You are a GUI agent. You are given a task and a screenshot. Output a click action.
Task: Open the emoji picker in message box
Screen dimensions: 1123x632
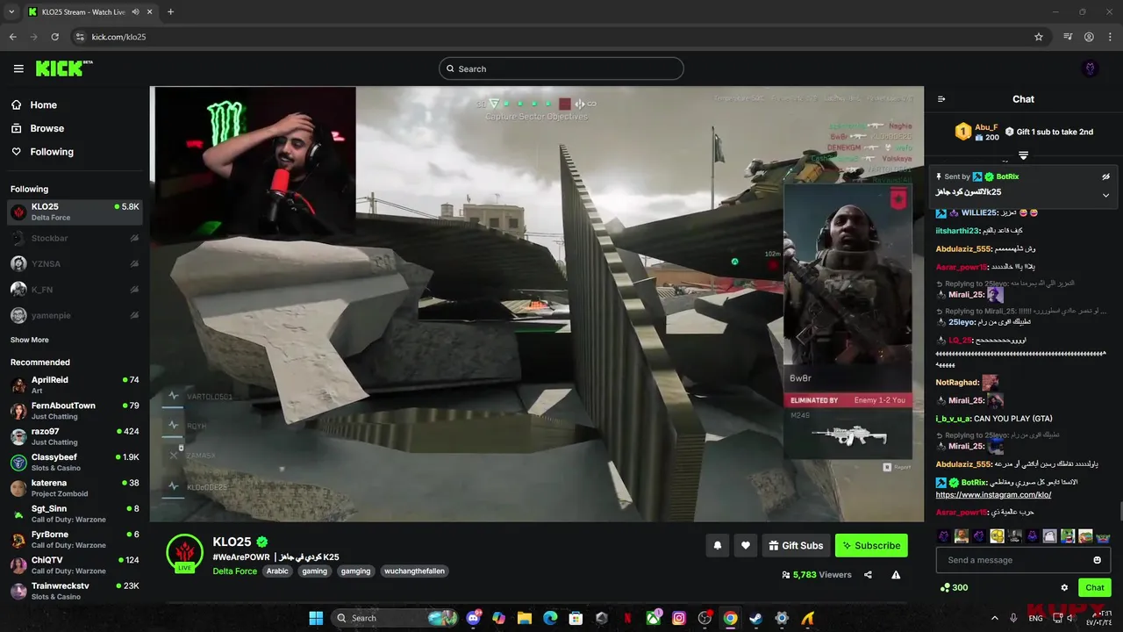click(1097, 560)
